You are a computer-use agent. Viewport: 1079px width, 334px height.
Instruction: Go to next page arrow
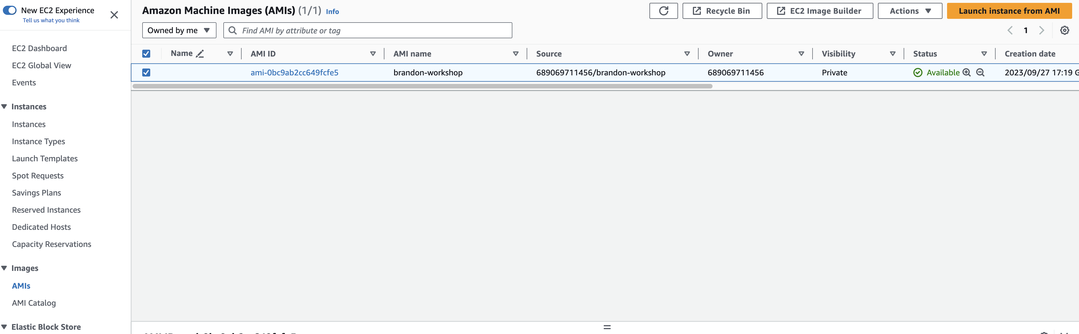click(x=1041, y=30)
